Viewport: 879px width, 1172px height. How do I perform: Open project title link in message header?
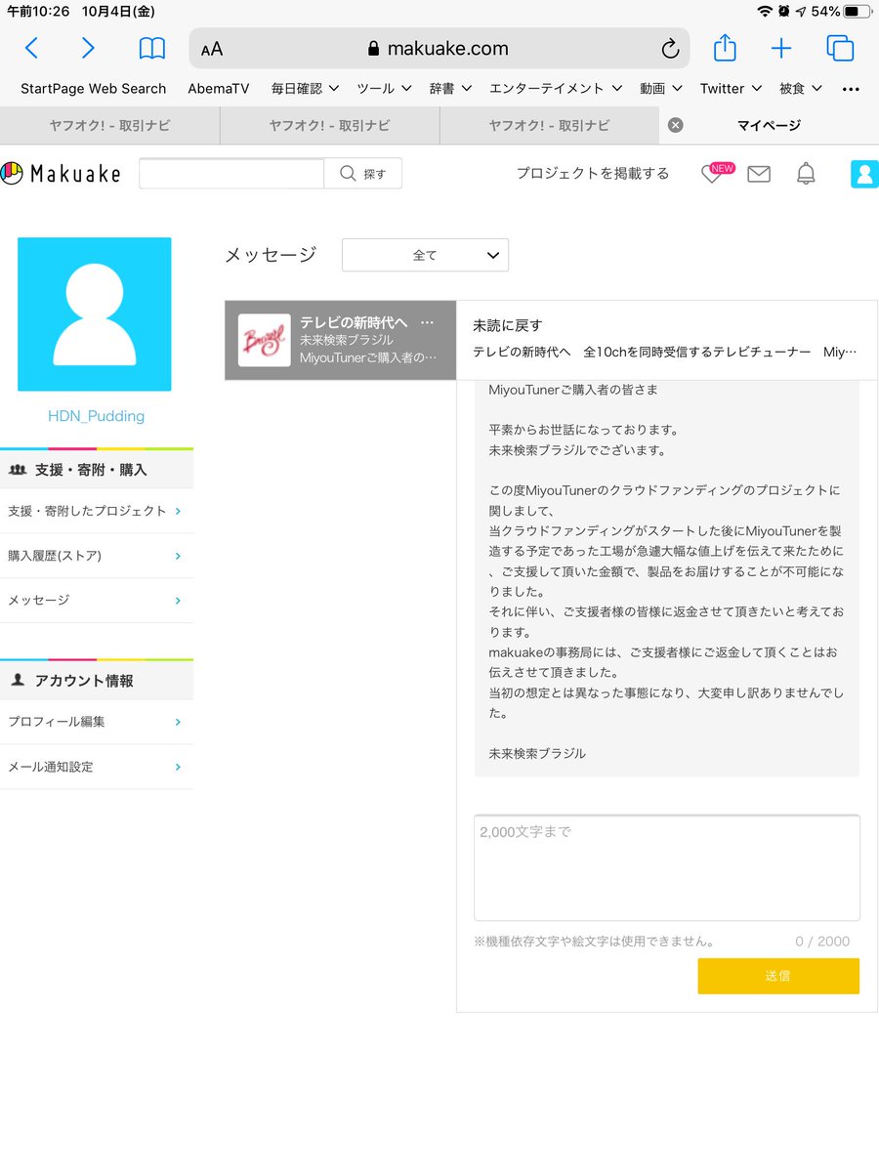point(664,352)
